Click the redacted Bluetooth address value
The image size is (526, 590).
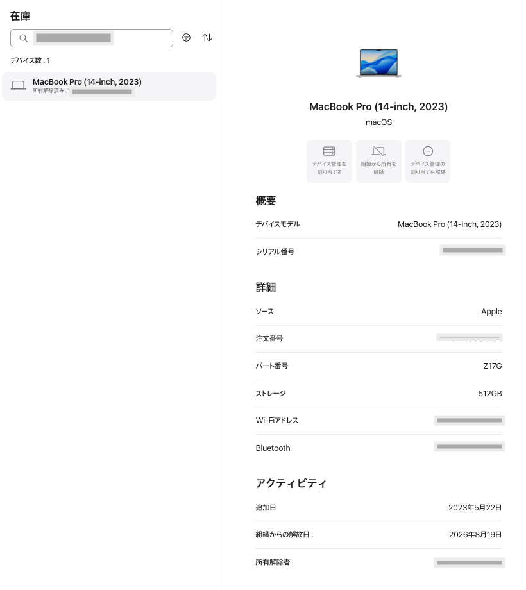pos(469,446)
